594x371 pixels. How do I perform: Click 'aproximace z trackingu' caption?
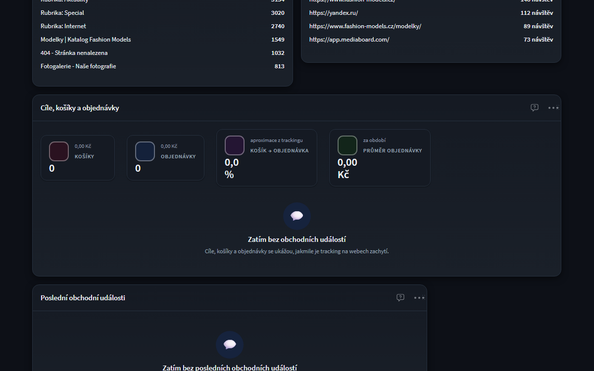pyautogui.click(x=277, y=140)
